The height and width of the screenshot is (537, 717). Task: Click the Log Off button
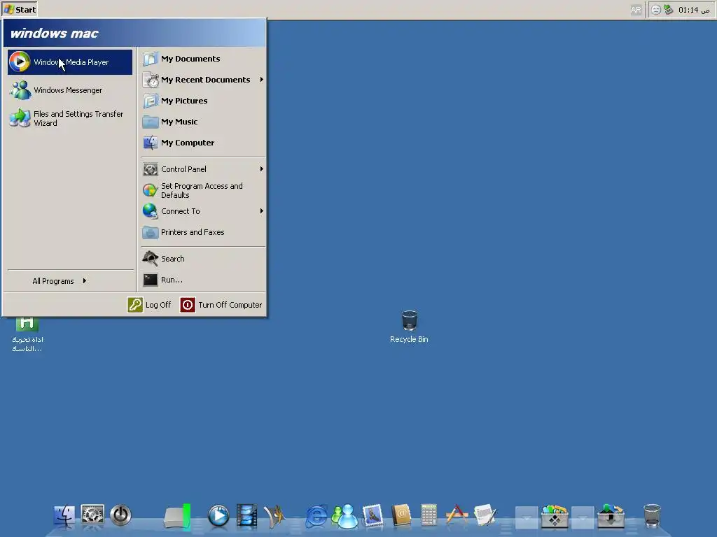[x=150, y=305]
